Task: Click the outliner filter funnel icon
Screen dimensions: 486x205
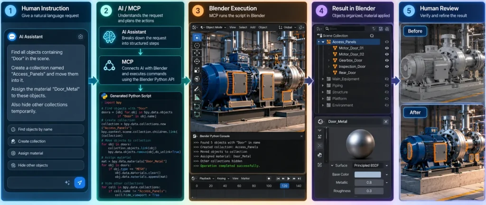Action: (x=374, y=29)
